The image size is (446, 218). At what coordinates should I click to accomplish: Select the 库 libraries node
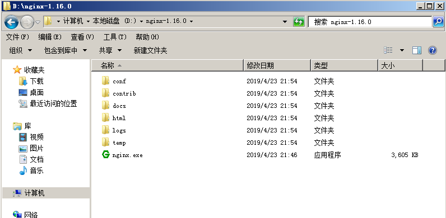click(22, 126)
